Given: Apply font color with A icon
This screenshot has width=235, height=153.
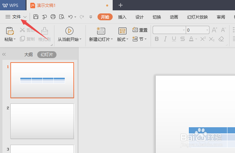Looking at the screenshot, I should (x=191, y=39).
